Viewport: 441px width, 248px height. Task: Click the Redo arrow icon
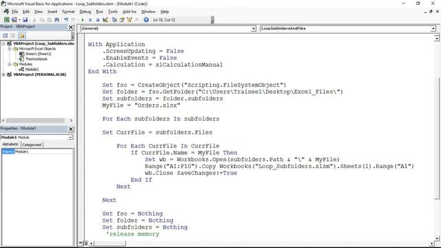tap(74, 20)
